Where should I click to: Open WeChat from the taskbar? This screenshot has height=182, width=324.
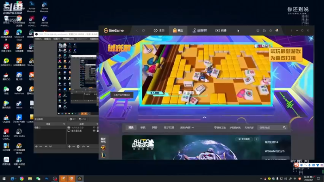pos(38,179)
